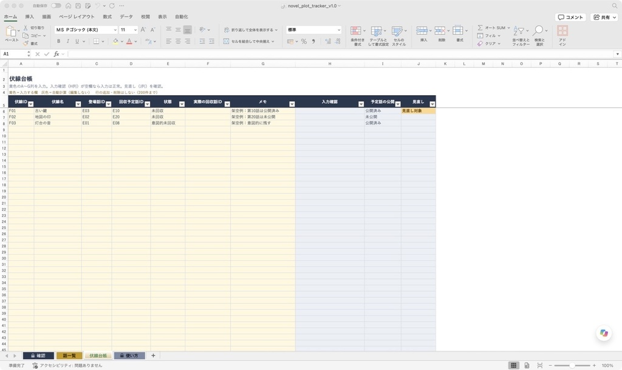
Task: Open the 描画 ribbon tab
Action: [x=46, y=16]
